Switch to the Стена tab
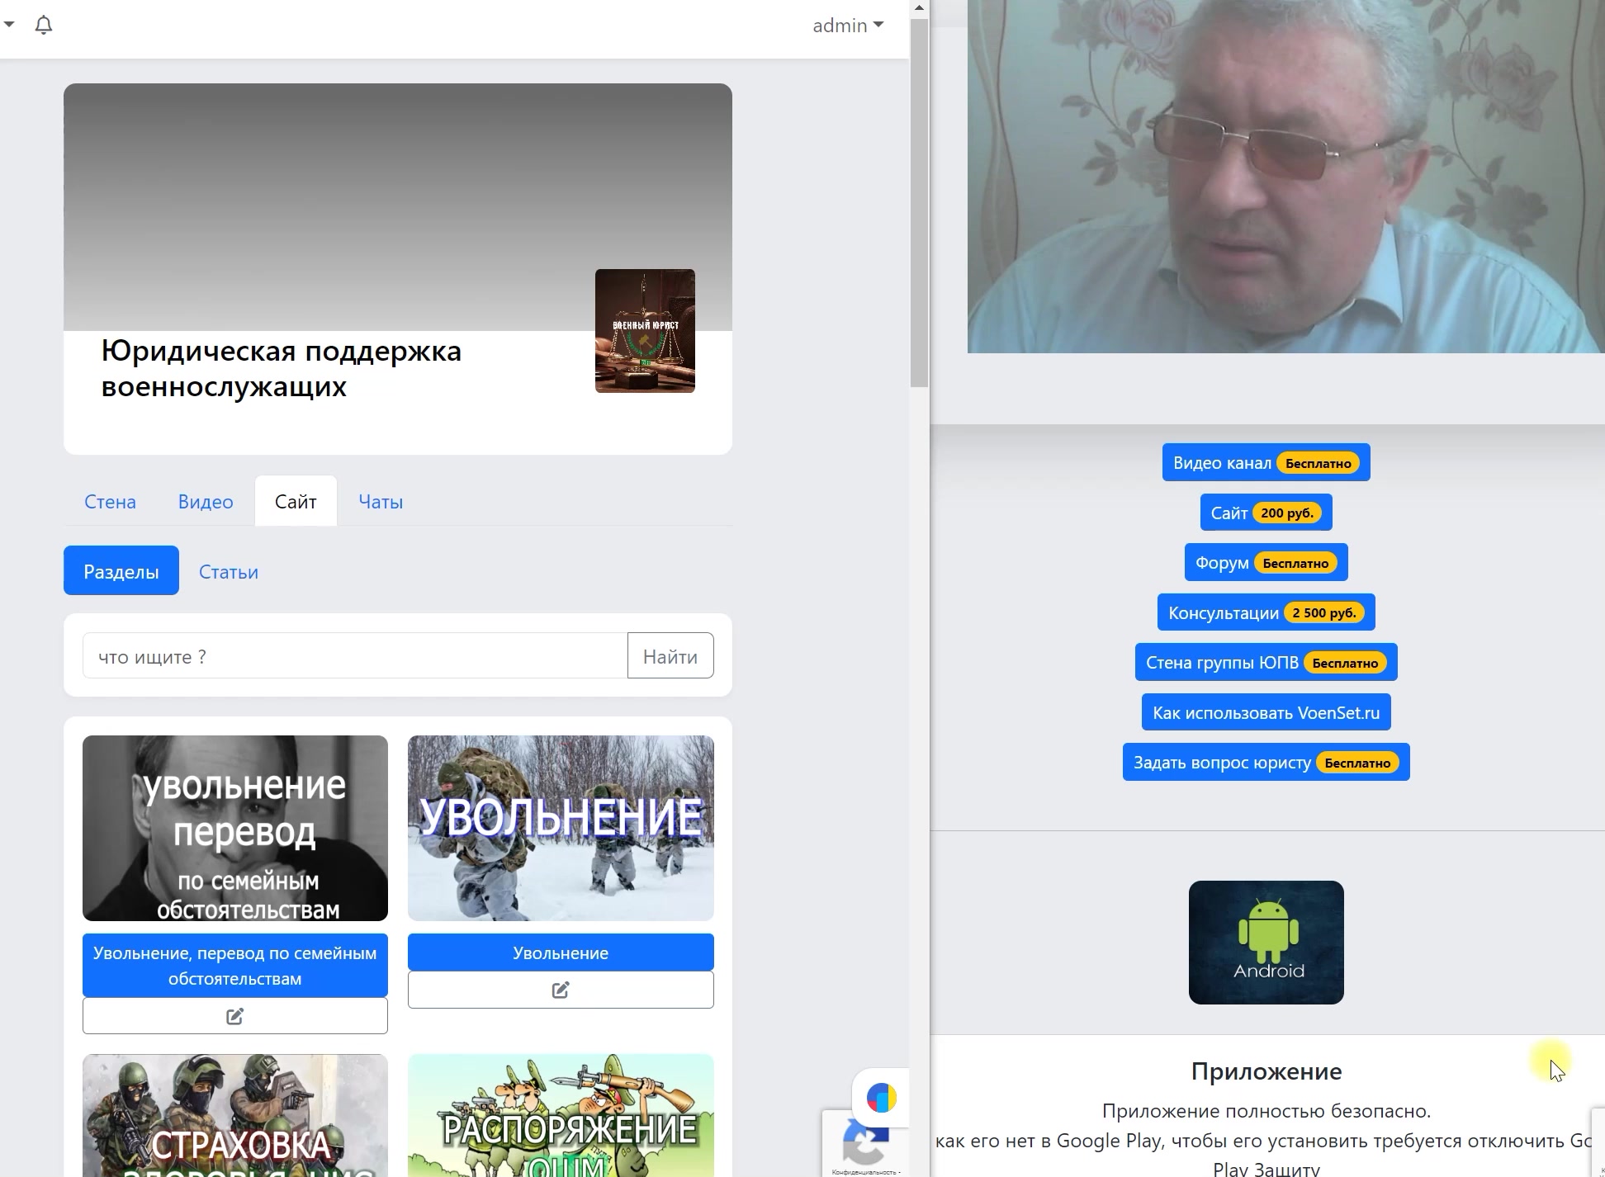This screenshot has width=1605, height=1177. pyautogui.click(x=110, y=502)
